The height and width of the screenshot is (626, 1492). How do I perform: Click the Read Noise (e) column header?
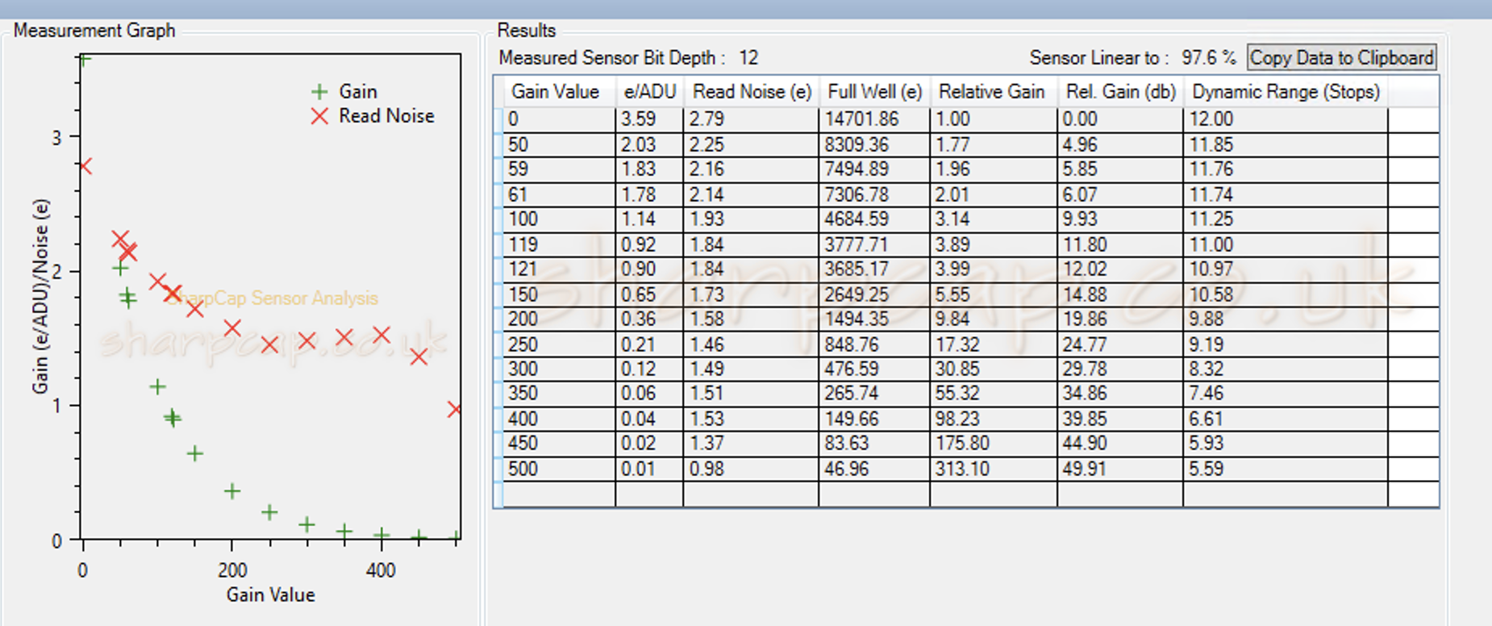(751, 92)
